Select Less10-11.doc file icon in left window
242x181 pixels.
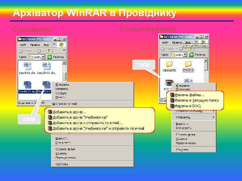coord(46,66)
